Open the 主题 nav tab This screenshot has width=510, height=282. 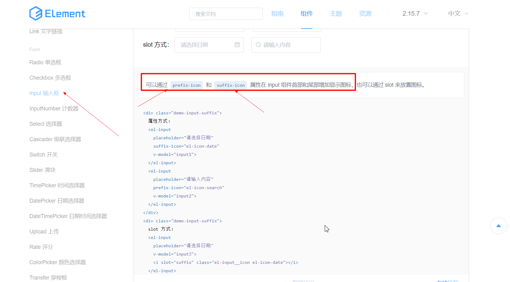pos(336,14)
